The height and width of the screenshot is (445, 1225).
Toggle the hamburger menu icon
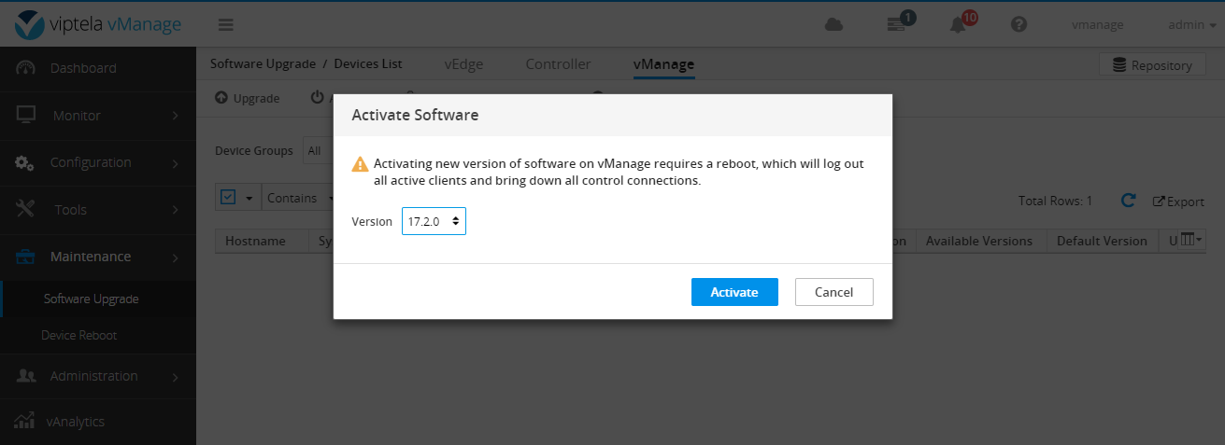click(x=226, y=24)
